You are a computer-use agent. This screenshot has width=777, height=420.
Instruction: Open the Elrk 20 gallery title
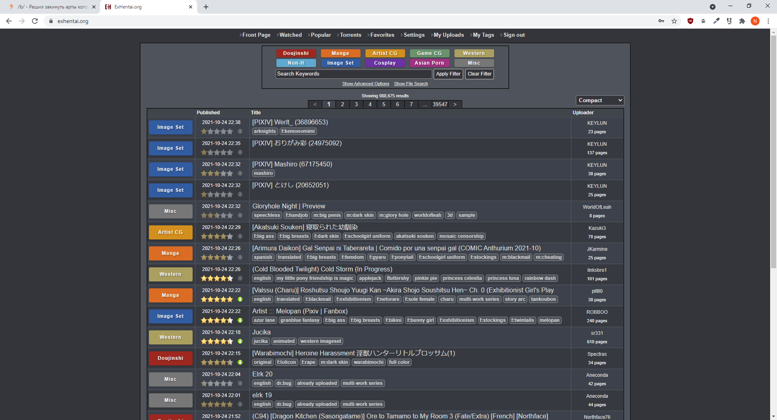point(262,374)
